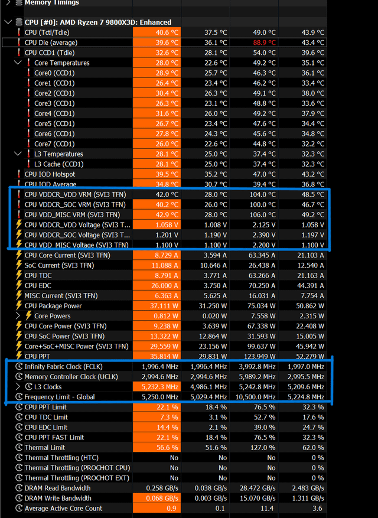This screenshot has height=518, width=378.
Task: Collapse the Core Temperatures subtree
Action: [17, 63]
